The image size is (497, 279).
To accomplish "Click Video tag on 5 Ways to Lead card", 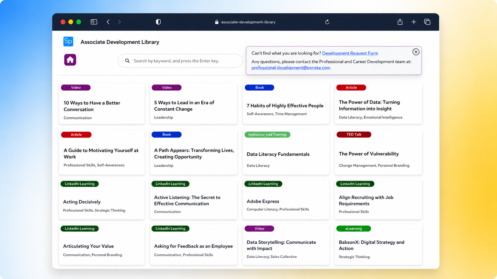I will (167, 87).
